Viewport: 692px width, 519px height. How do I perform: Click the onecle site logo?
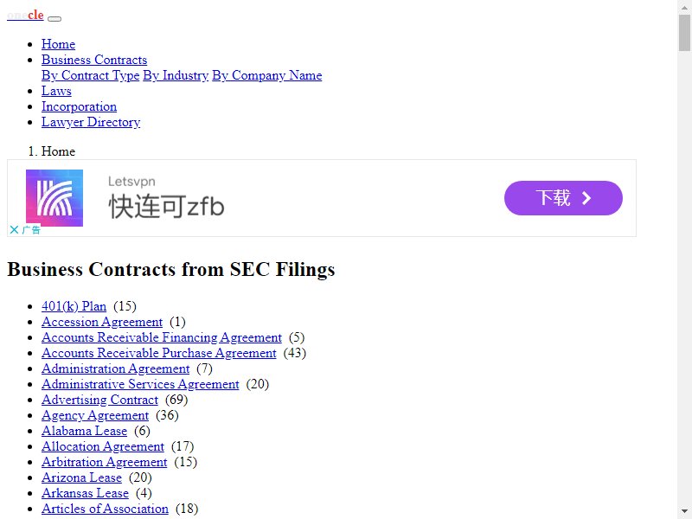[25, 15]
